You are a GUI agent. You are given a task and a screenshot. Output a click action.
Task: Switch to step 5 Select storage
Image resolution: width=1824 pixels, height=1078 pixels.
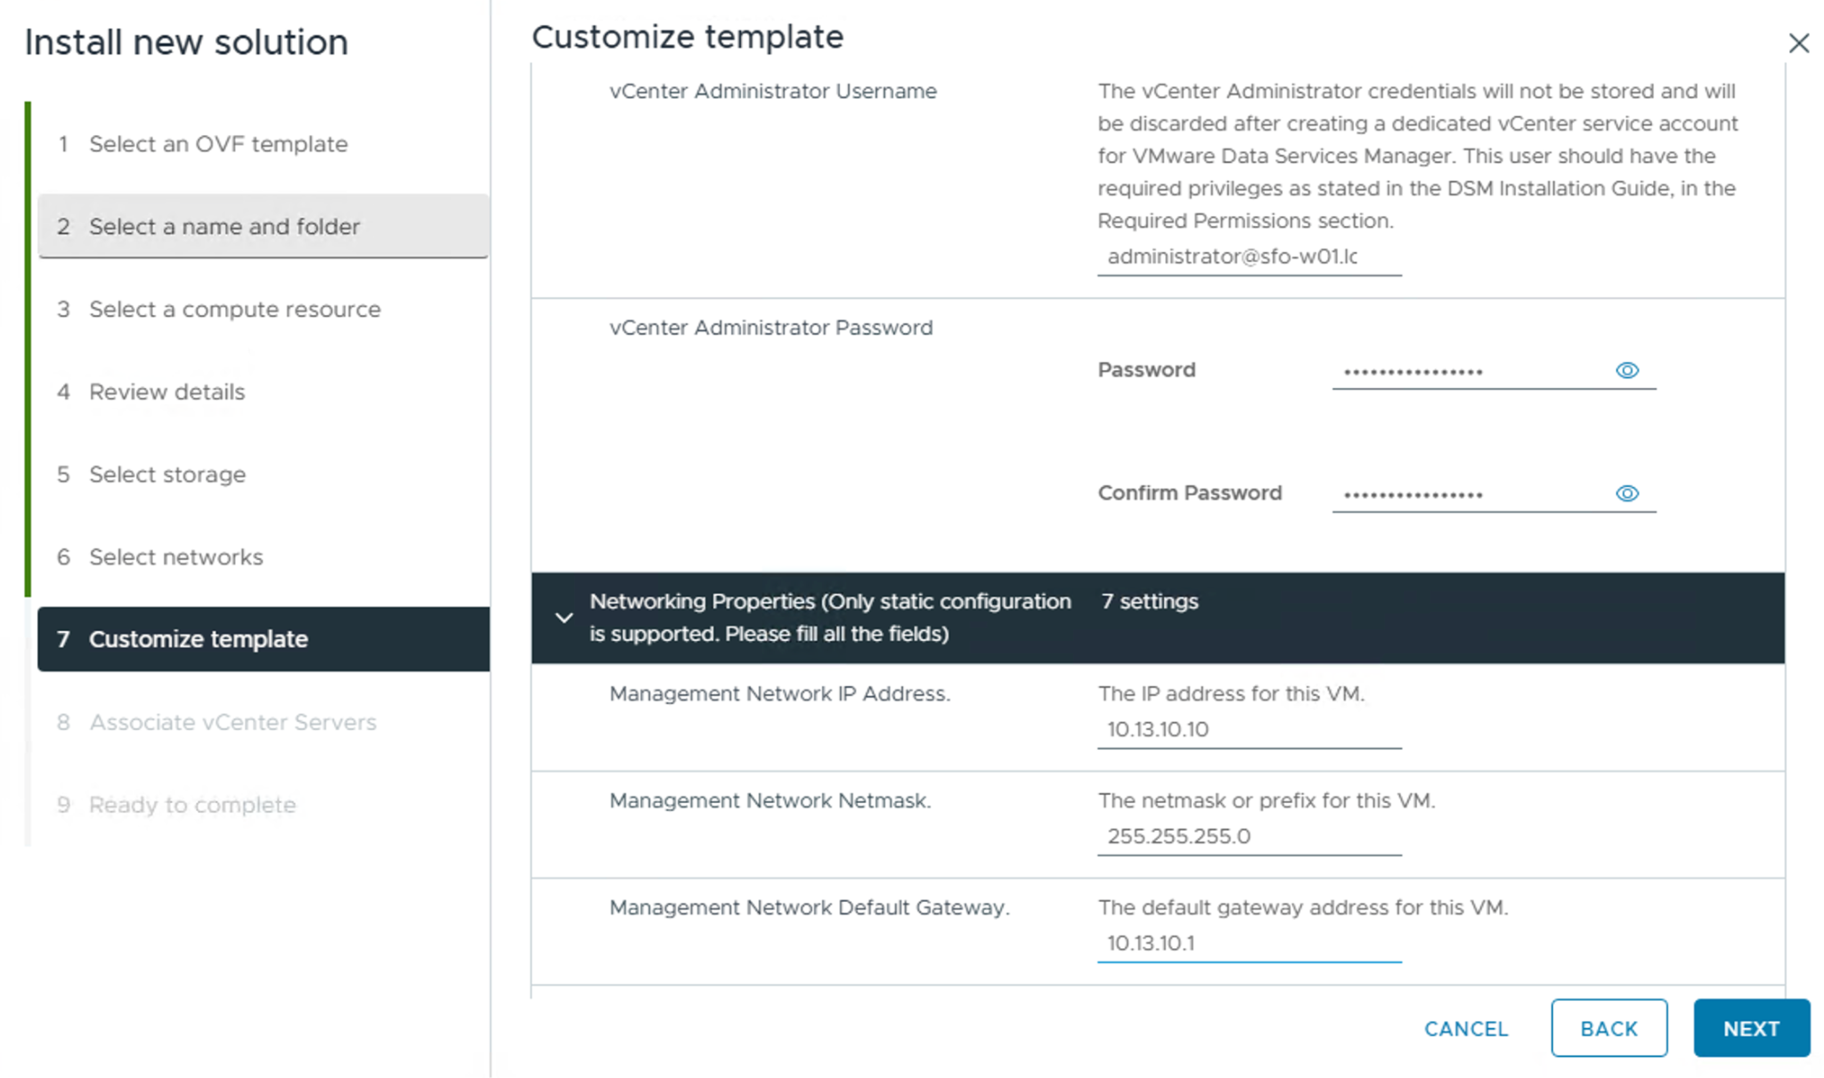click(167, 474)
